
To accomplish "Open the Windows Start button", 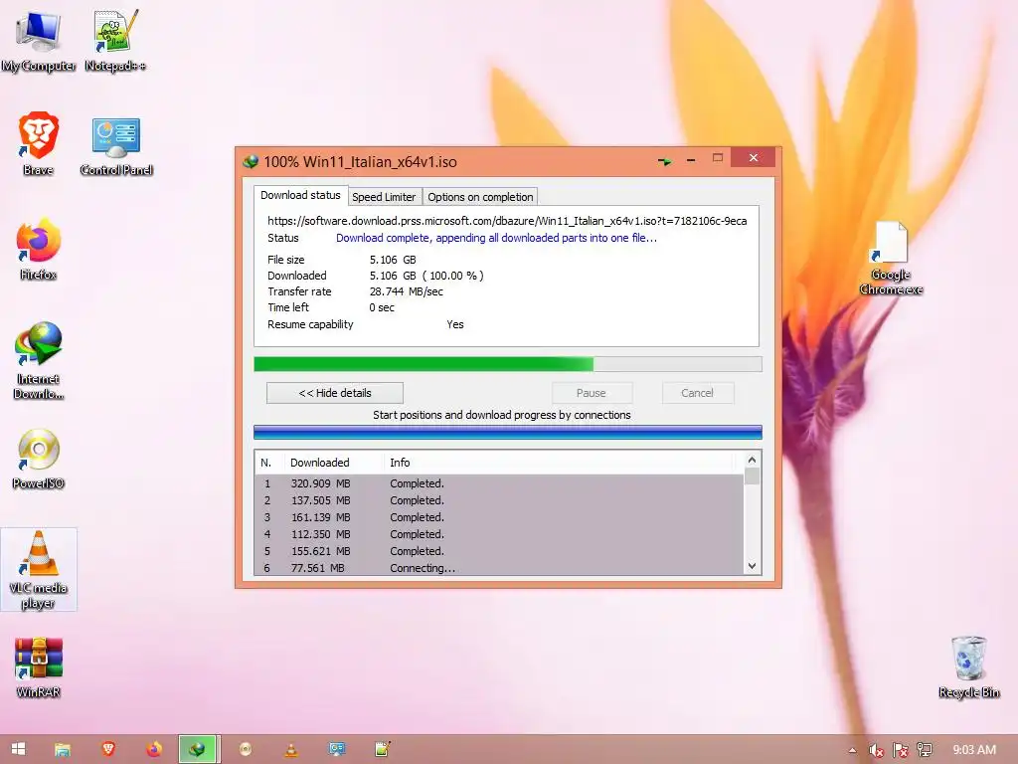I will (18, 749).
